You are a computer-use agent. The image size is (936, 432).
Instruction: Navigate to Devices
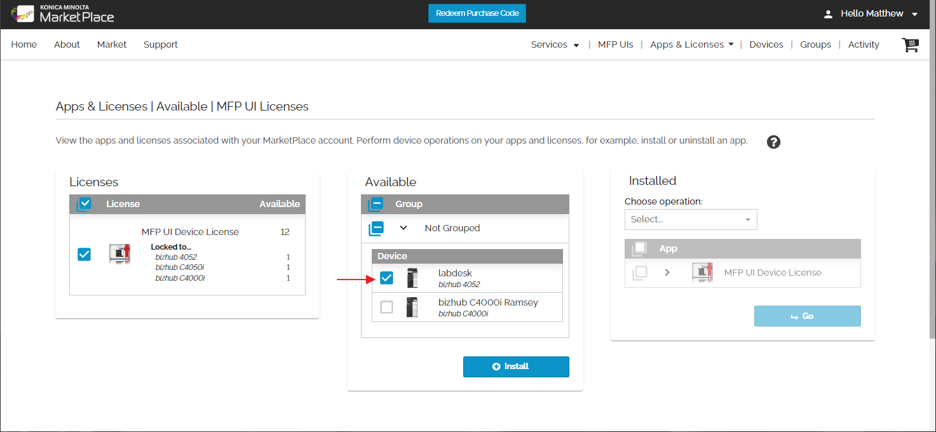(766, 44)
